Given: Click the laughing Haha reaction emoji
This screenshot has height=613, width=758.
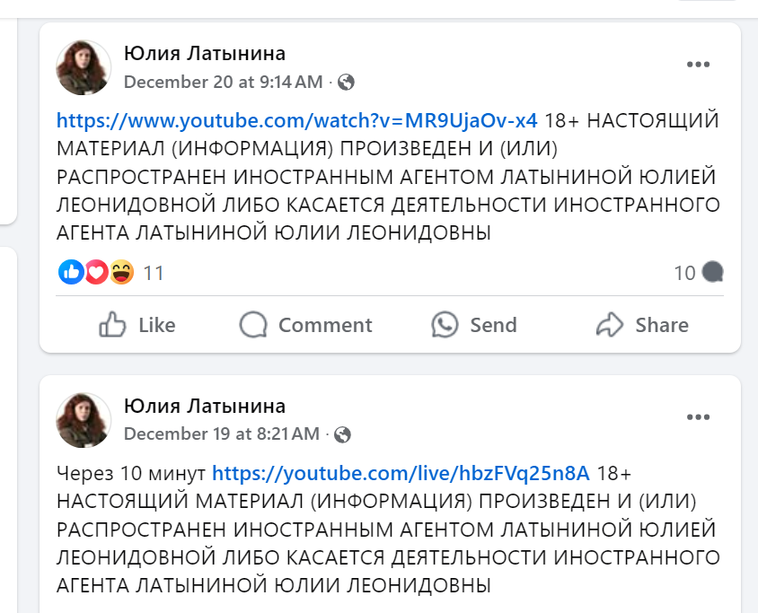Looking at the screenshot, I should (x=121, y=272).
